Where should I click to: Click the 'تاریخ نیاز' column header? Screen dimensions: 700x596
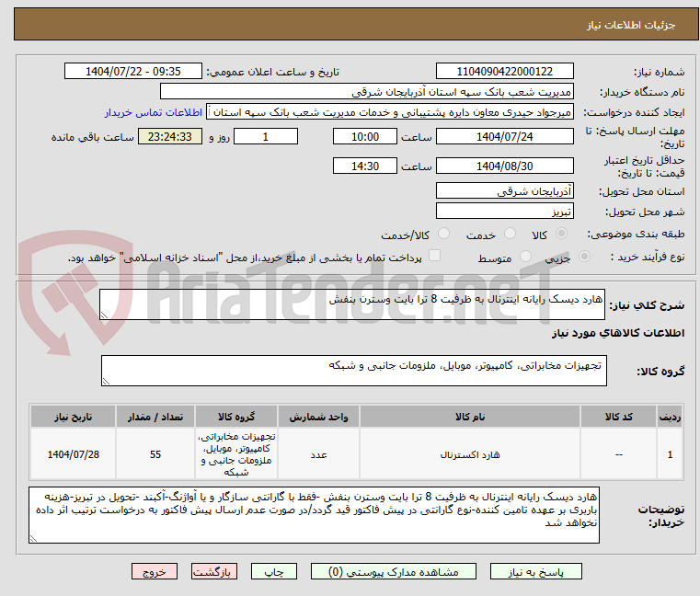click(x=74, y=417)
